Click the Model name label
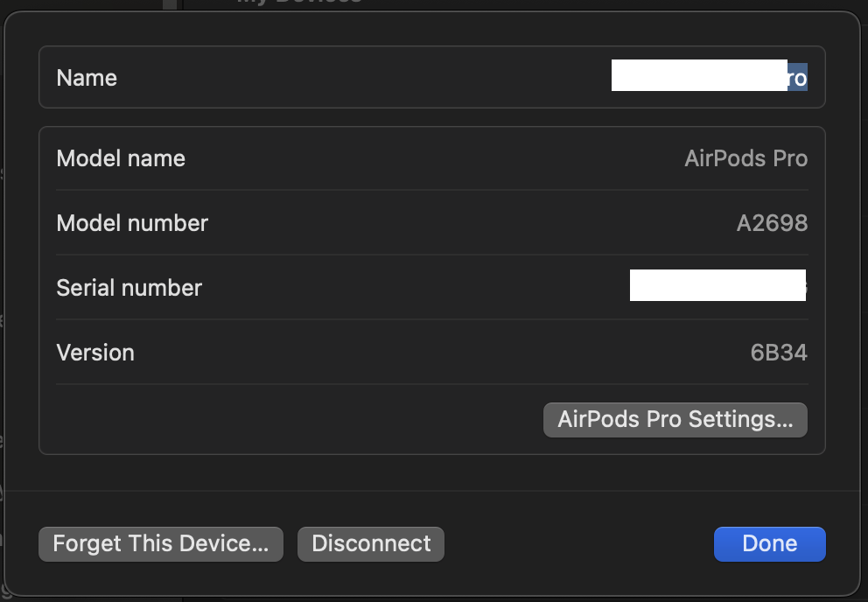Image resolution: width=868 pixels, height=602 pixels. pos(121,158)
